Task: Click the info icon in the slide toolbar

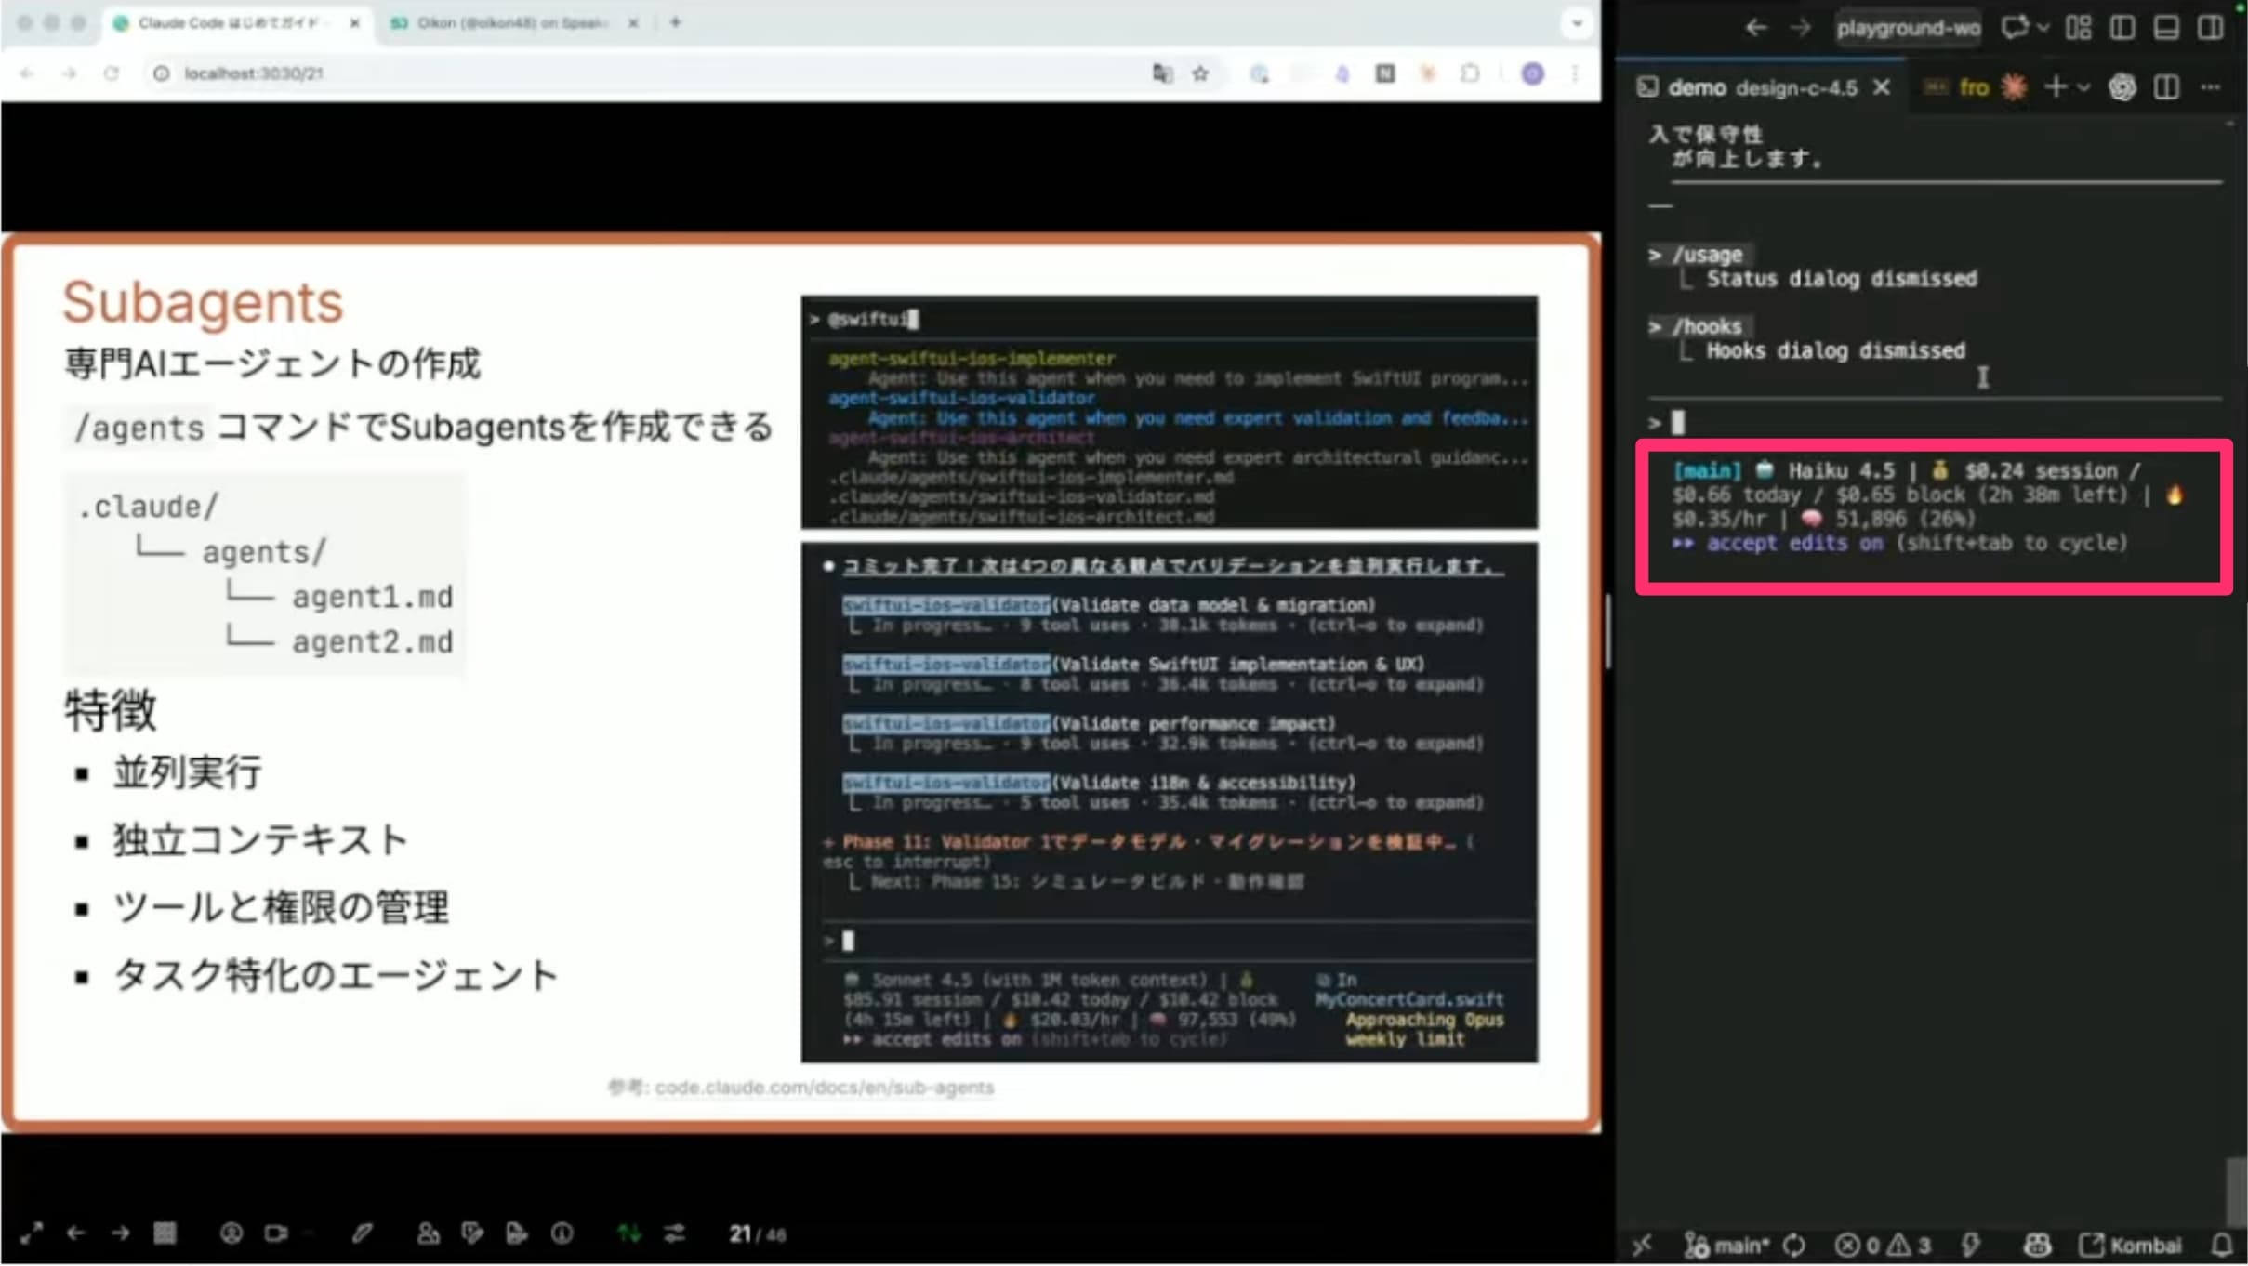Action: (562, 1233)
